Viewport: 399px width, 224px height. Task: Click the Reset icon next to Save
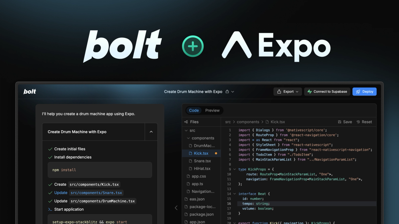(359, 122)
